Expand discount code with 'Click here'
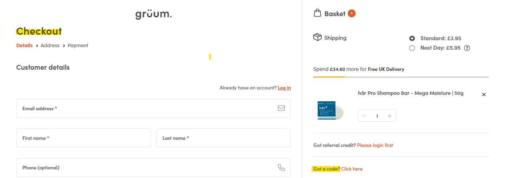This screenshot has height=178, width=505. pos(352,169)
